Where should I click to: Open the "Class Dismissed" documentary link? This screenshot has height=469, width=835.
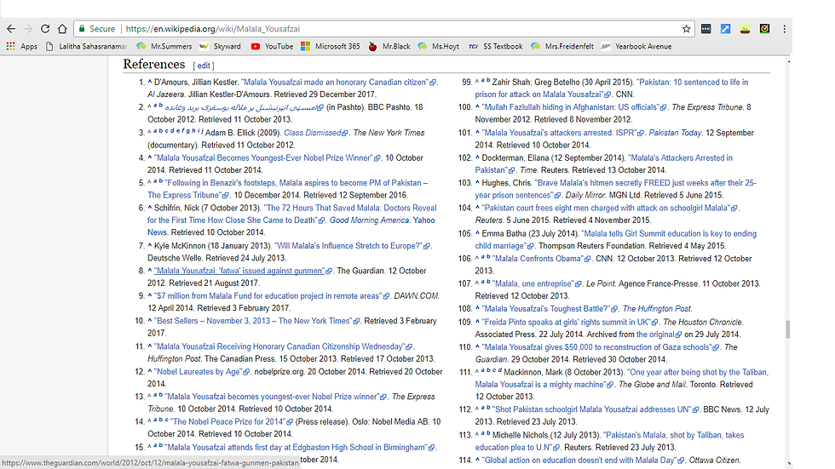(316, 133)
